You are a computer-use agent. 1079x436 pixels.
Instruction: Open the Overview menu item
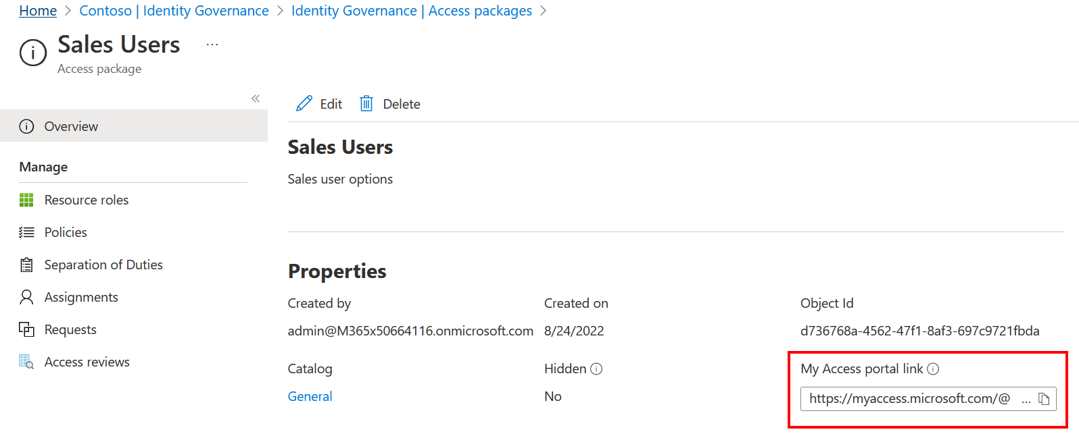click(71, 127)
